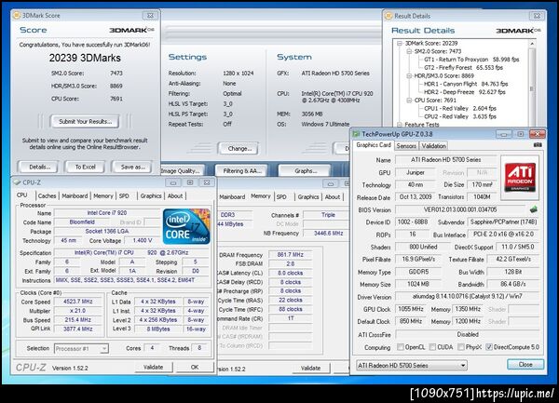559x403 pixels.
Task: Open the SPD tab in front CPU-Z
Action: coord(124,195)
